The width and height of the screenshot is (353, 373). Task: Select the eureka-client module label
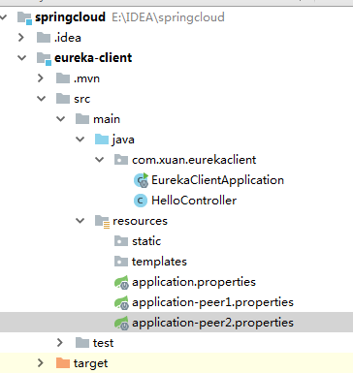pyautogui.click(x=93, y=58)
